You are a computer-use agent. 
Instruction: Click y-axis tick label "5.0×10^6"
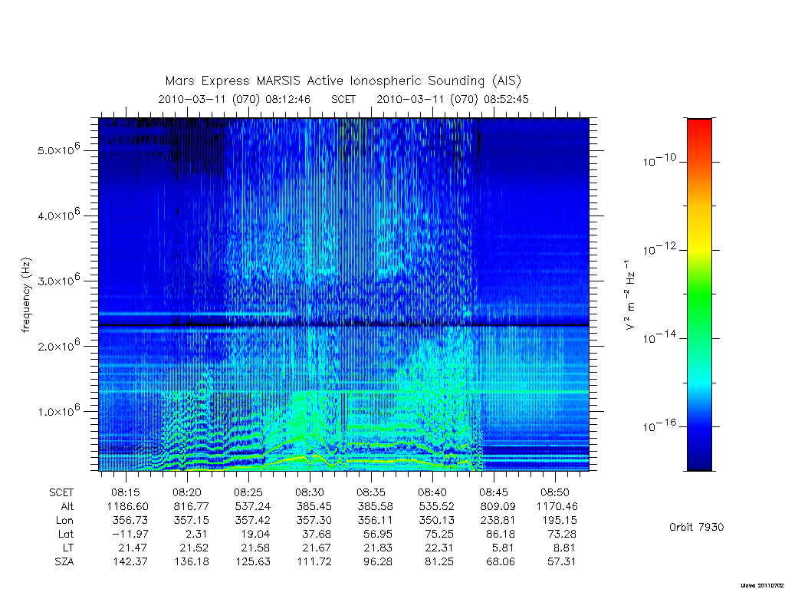click(58, 149)
